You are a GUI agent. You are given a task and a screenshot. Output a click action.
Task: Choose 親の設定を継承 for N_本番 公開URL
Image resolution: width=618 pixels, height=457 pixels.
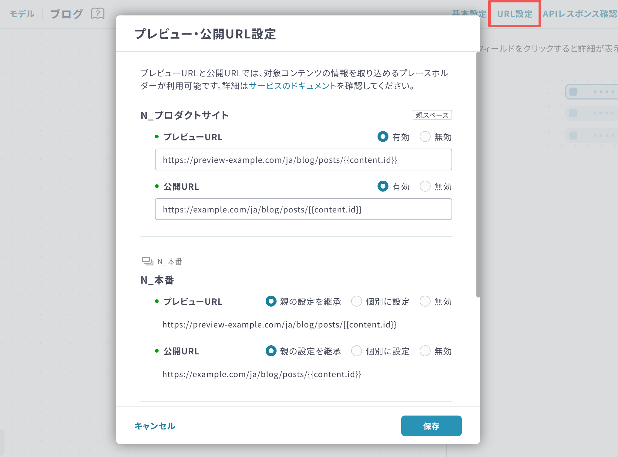click(x=271, y=351)
